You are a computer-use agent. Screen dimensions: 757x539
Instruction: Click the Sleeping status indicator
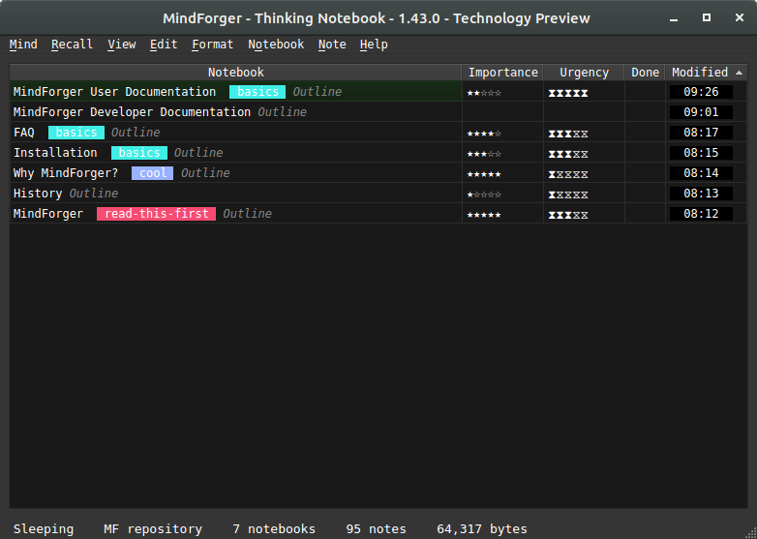click(x=44, y=529)
